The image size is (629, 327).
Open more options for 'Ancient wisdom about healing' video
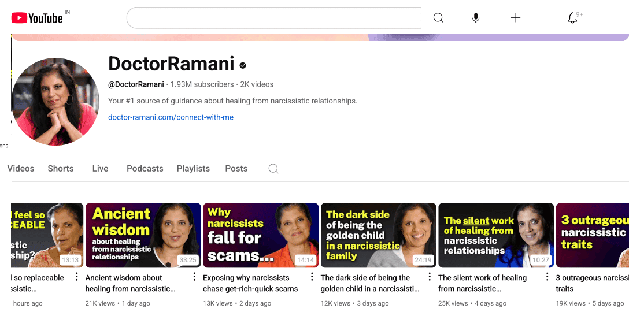[194, 277]
